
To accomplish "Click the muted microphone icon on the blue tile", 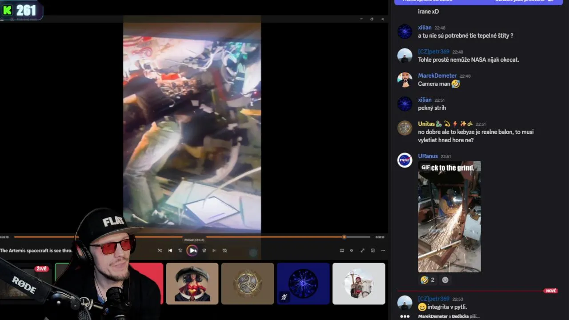I will click(x=284, y=297).
